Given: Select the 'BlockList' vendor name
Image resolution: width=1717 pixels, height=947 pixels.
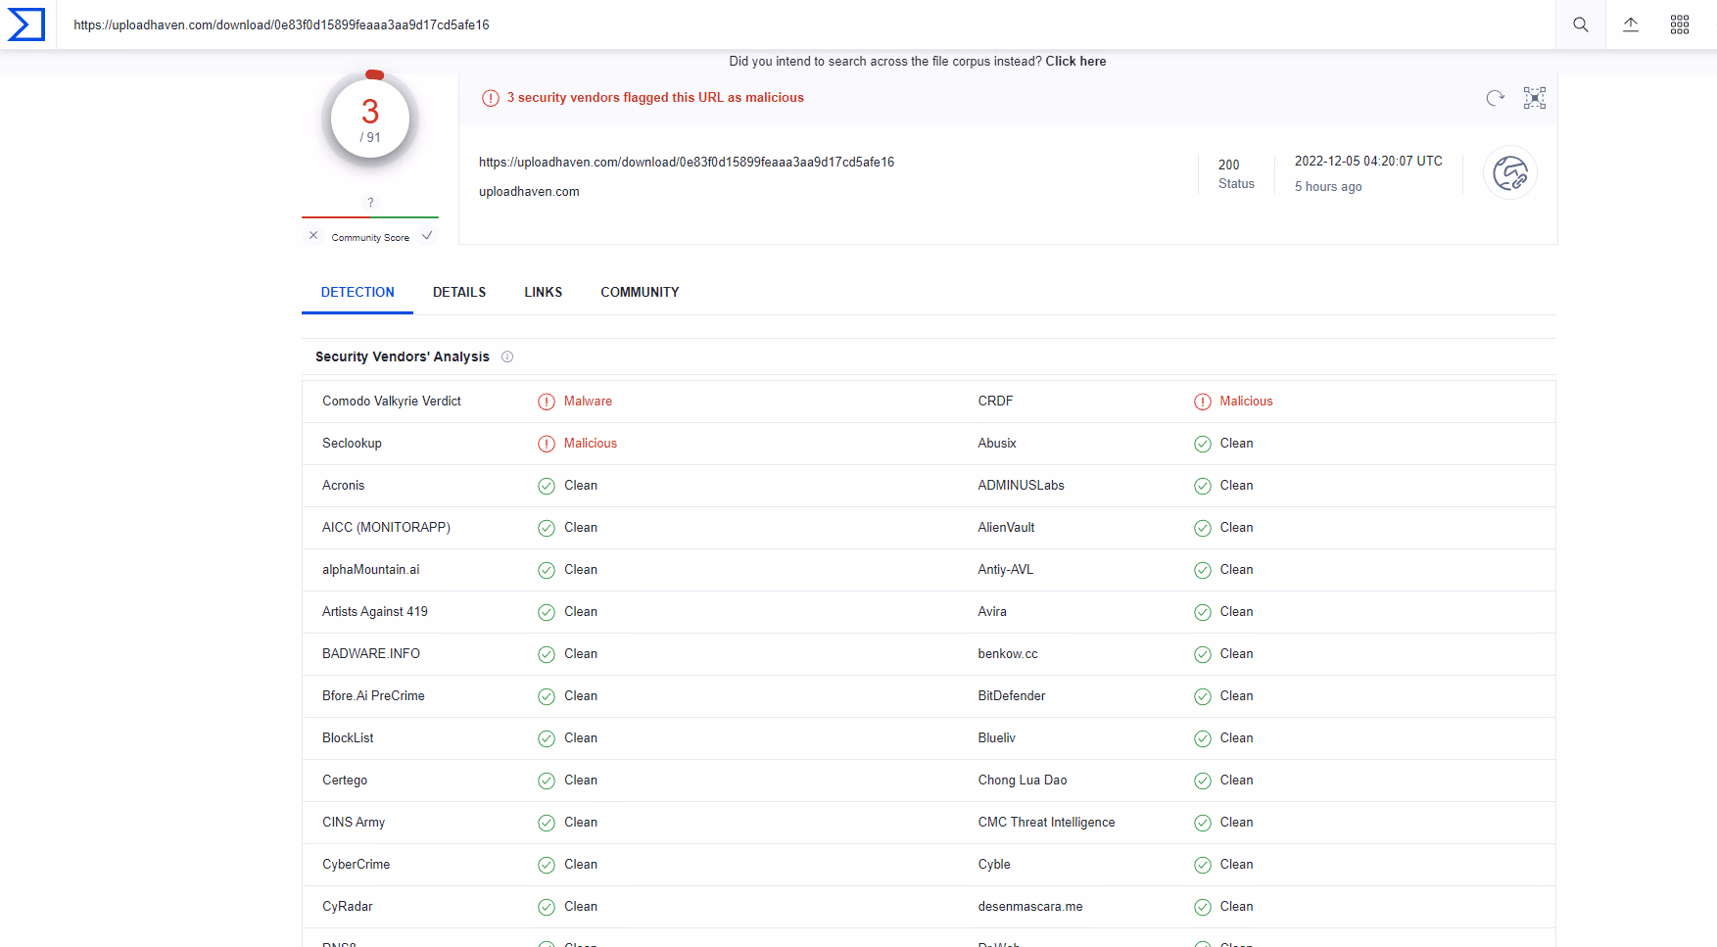Looking at the screenshot, I should tap(348, 738).
